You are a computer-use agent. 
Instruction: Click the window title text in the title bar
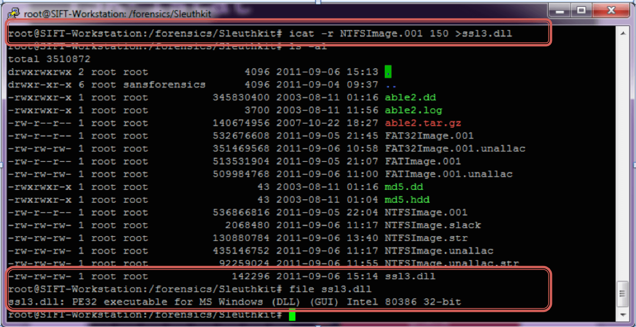pos(117,14)
